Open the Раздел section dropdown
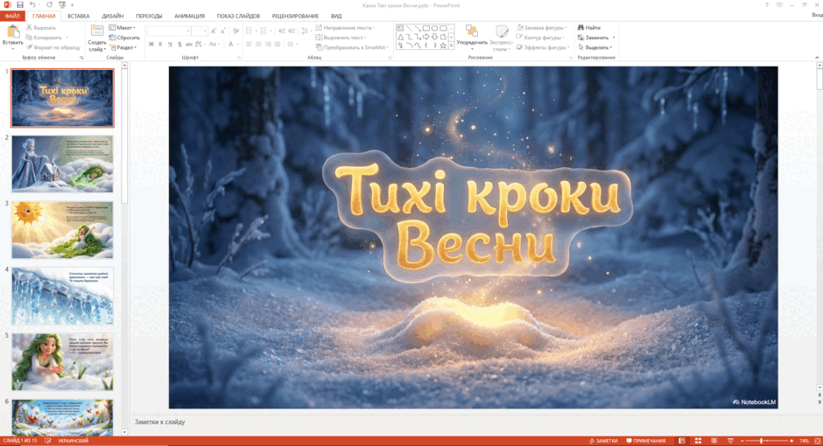The width and height of the screenshot is (823, 446). pos(123,47)
